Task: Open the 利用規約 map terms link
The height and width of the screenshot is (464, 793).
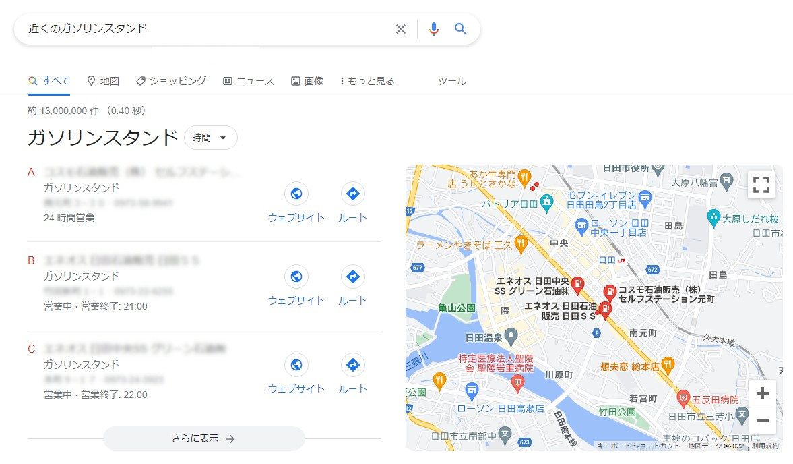Action: (x=765, y=446)
